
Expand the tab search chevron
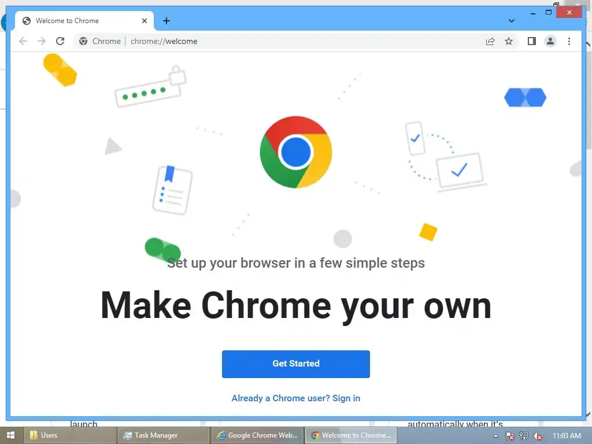coord(511,21)
